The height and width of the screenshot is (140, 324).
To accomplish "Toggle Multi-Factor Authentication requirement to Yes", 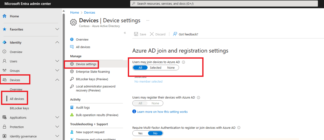I will click(x=140, y=133).
